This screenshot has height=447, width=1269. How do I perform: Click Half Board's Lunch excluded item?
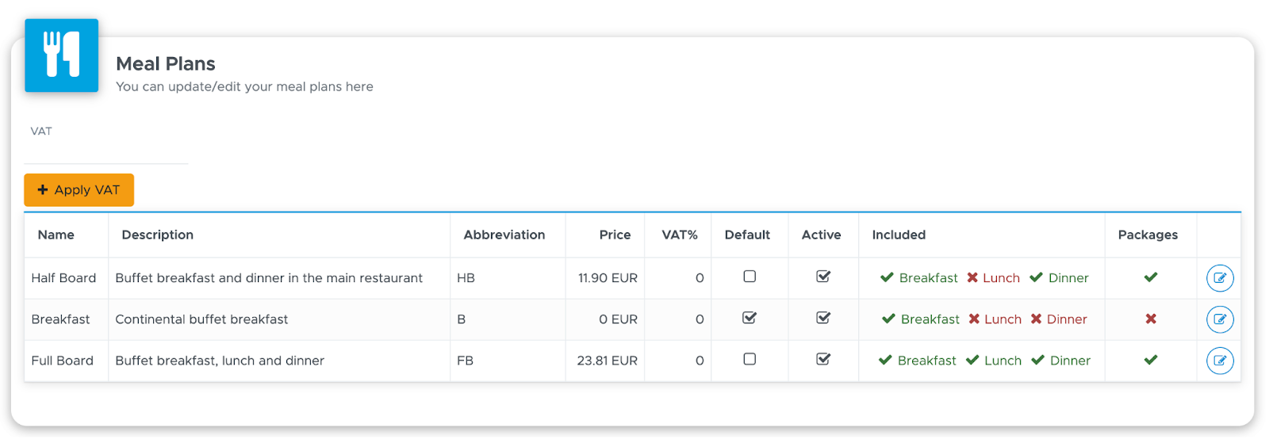click(x=993, y=278)
